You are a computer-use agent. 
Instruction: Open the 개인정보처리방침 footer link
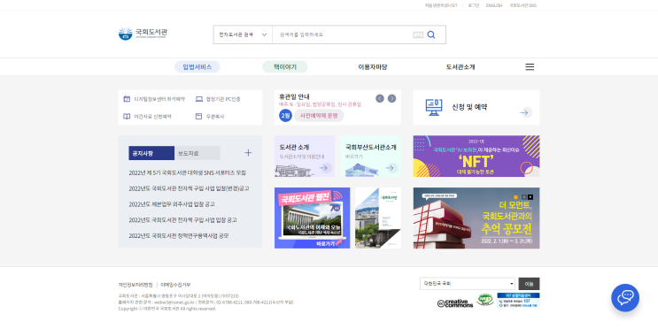click(x=135, y=285)
